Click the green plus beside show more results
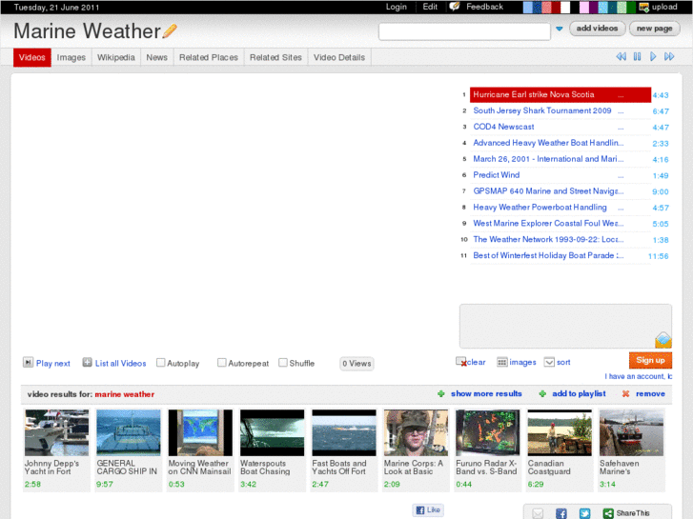The width and height of the screenshot is (693, 519). point(440,393)
